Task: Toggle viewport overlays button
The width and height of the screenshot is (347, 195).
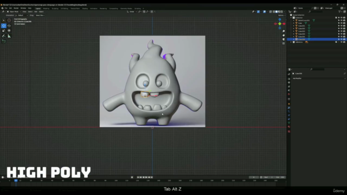Action: [x=265, y=12]
